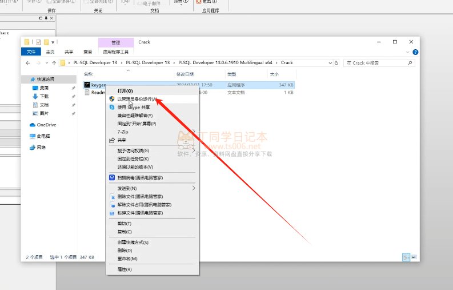Choose Rename (重命名) in context menu
The image size is (453, 290).
tap(153, 259)
